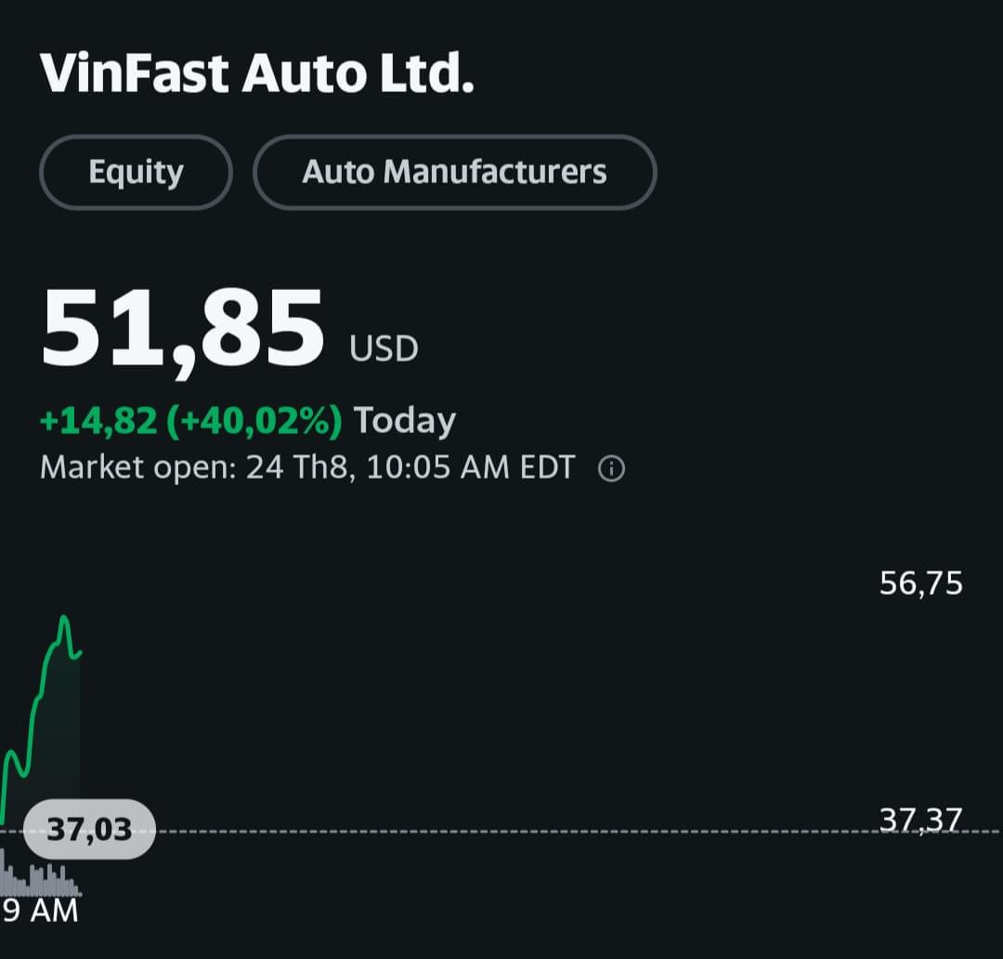Select the 37,03 previous close badge

(x=89, y=828)
